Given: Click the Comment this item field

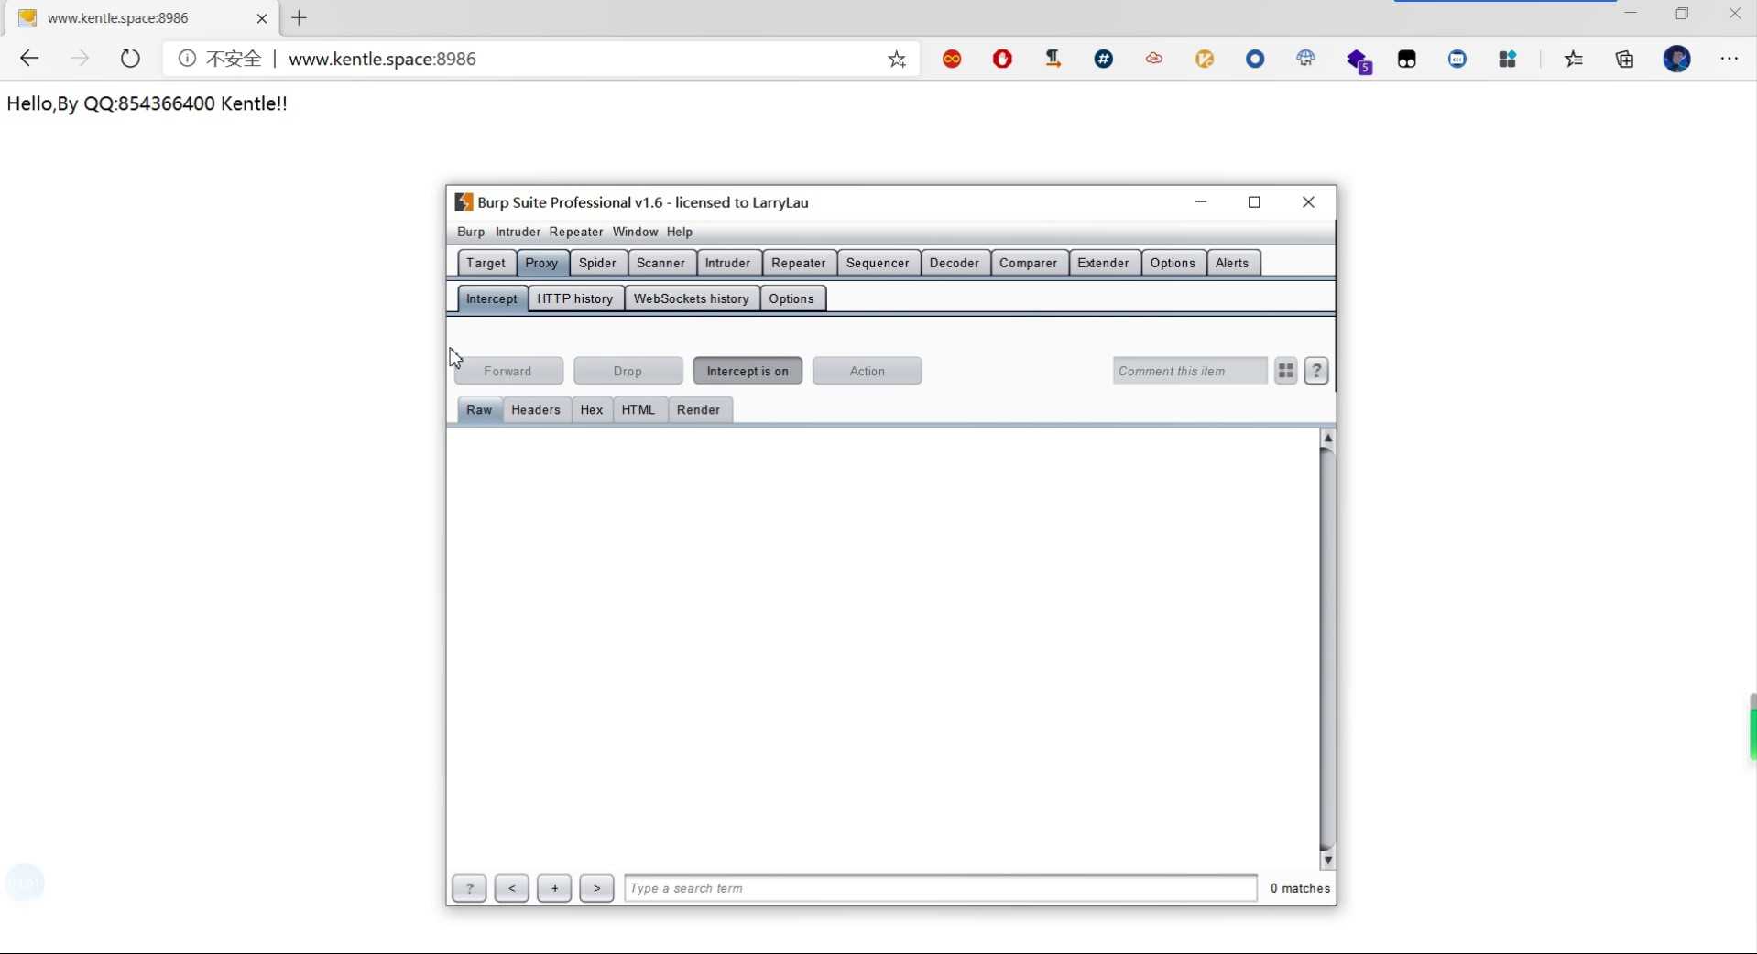Looking at the screenshot, I should [1190, 371].
